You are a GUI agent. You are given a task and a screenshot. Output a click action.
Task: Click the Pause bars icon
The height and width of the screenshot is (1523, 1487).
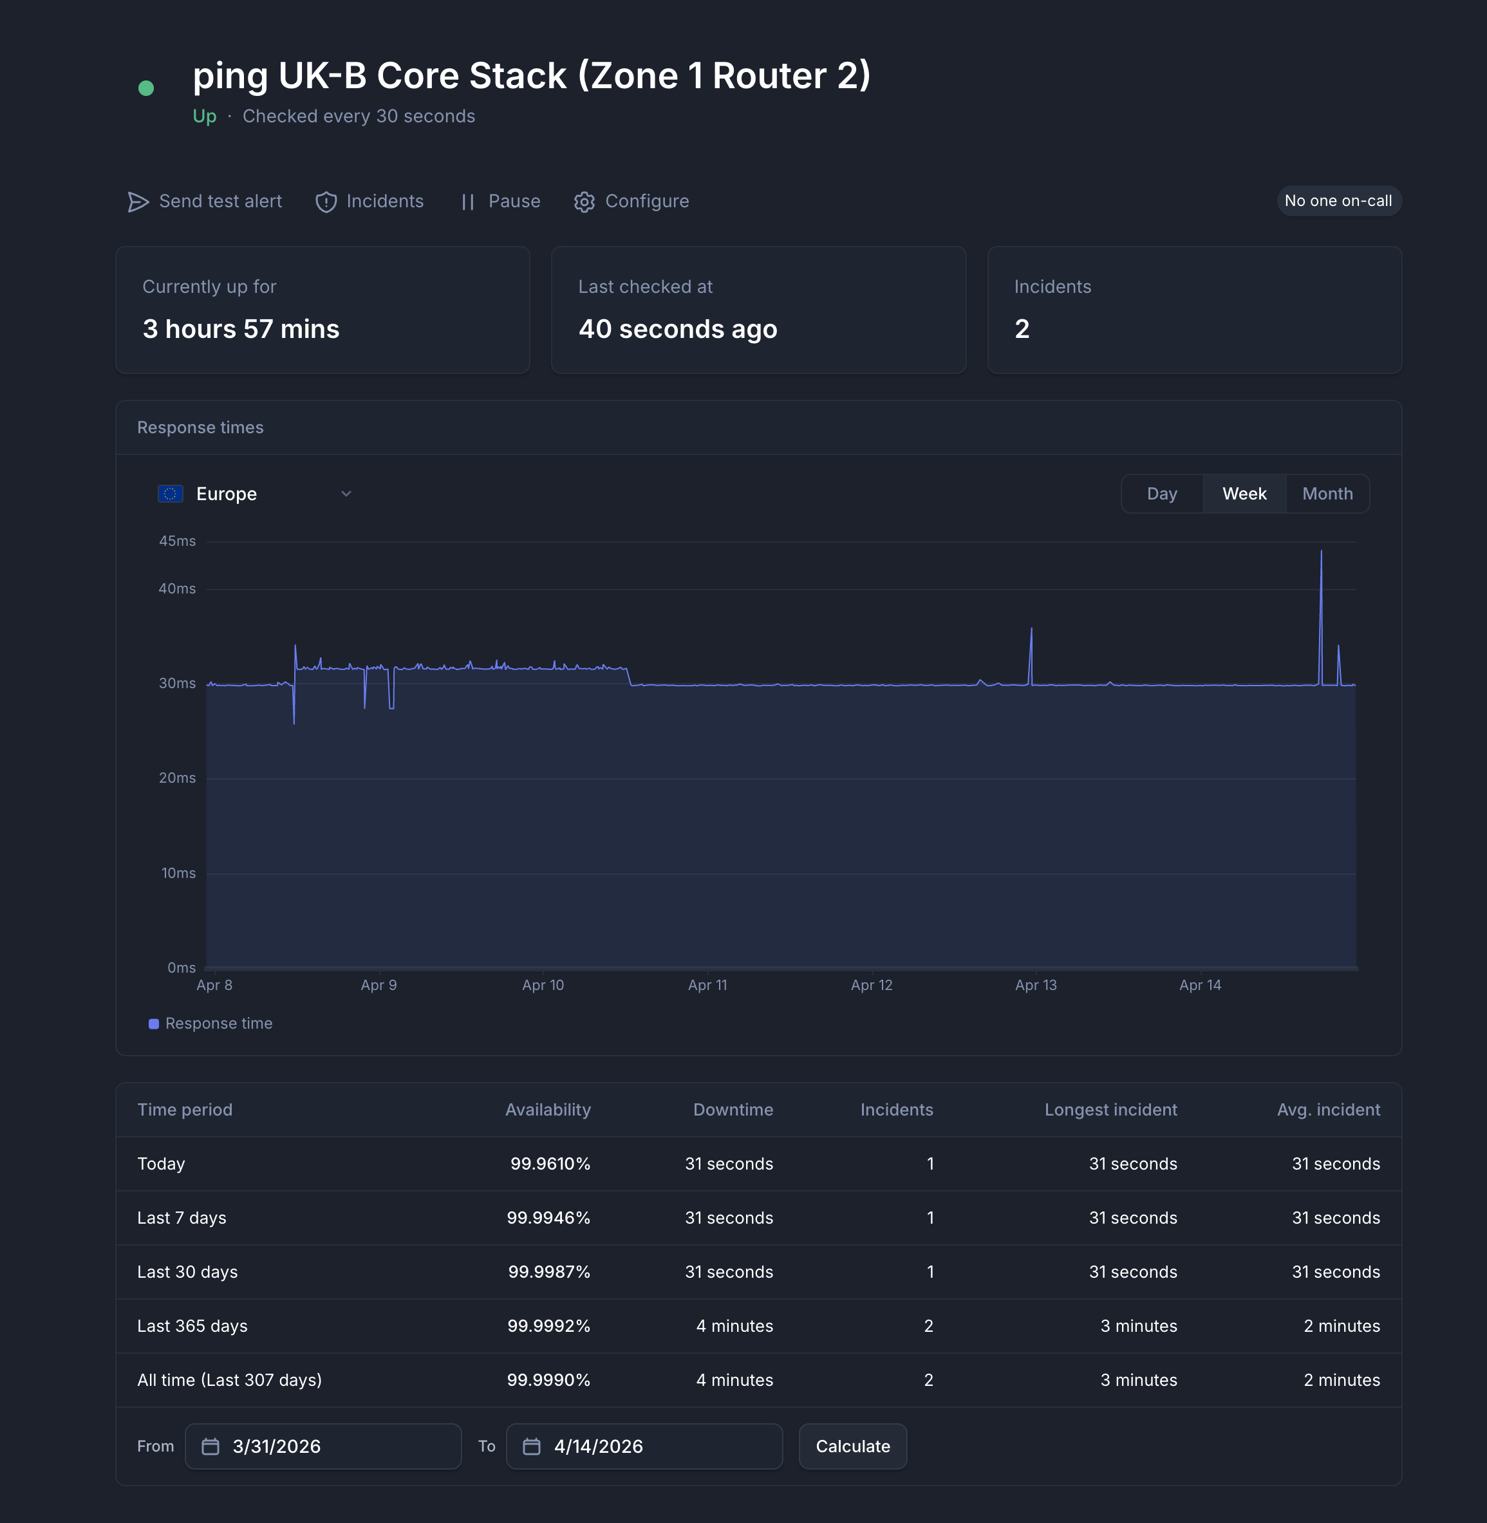click(467, 201)
